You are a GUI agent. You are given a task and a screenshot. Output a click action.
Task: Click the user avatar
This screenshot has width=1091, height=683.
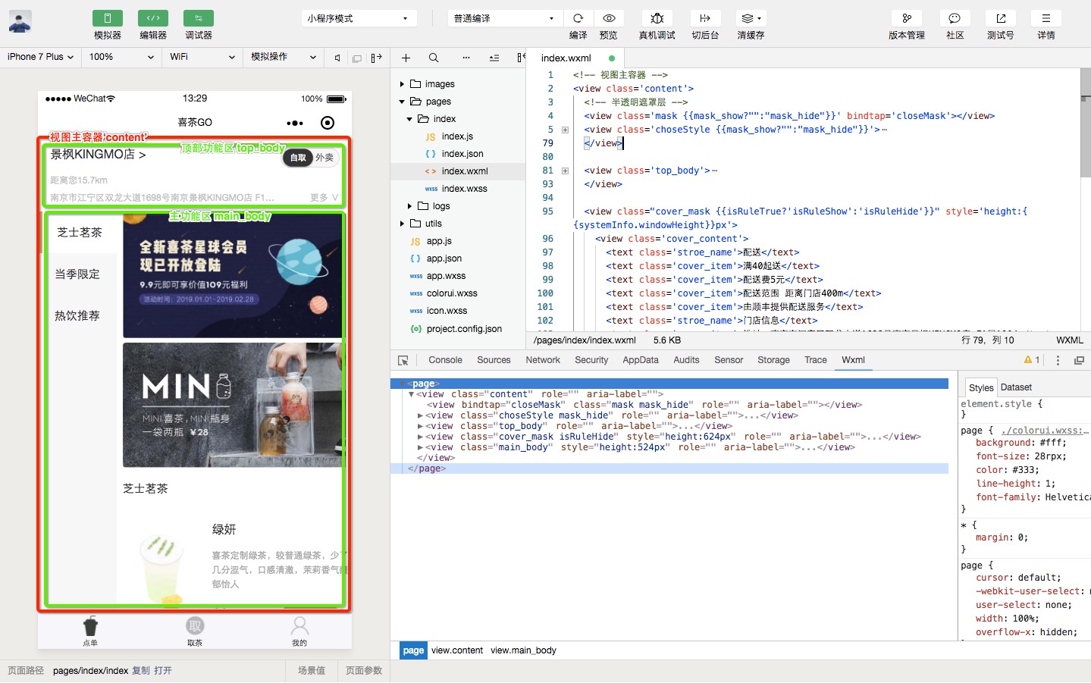click(x=20, y=21)
